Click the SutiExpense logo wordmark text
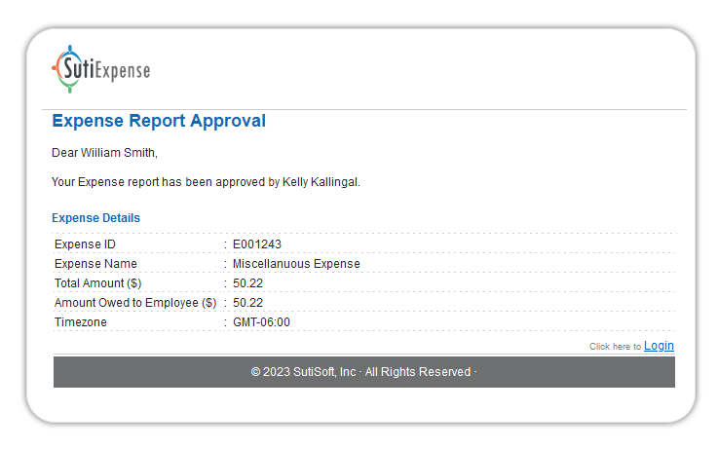The image size is (718, 449). (117, 70)
